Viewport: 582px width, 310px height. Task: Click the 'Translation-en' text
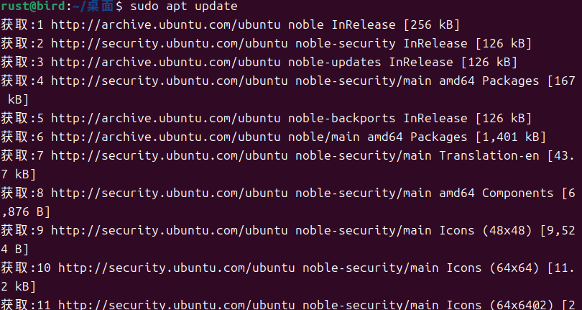[x=489, y=156]
